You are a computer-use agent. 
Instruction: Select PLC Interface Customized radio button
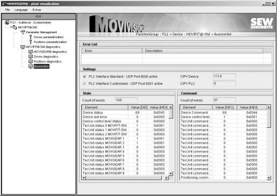pyautogui.click(x=84, y=84)
